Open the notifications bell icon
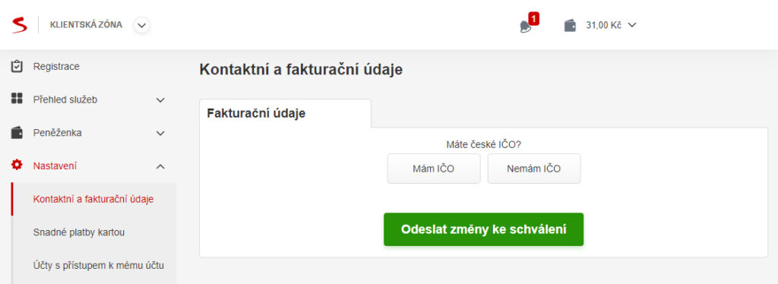Image resolution: width=778 pixels, height=284 pixels. click(525, 27)
